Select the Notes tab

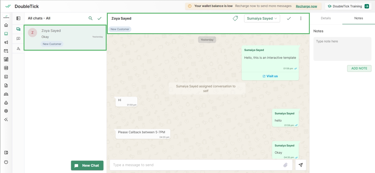(358, 18)
